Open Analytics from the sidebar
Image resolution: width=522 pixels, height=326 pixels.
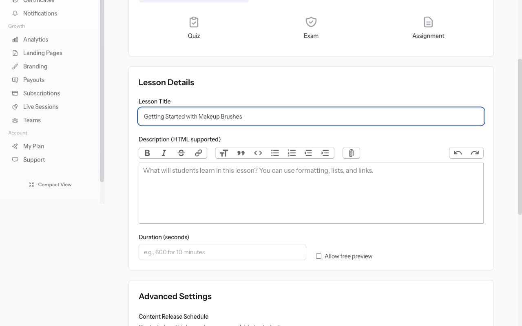tap(35, 40)
